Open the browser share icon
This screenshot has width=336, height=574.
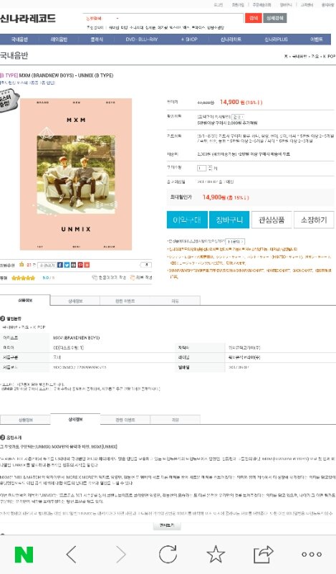point(264,554)
